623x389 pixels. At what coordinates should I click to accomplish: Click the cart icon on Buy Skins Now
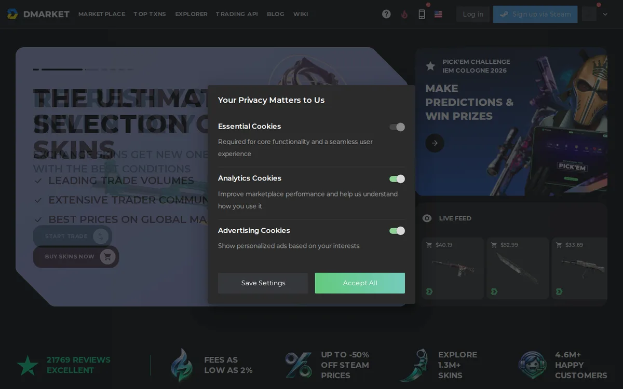107,257
